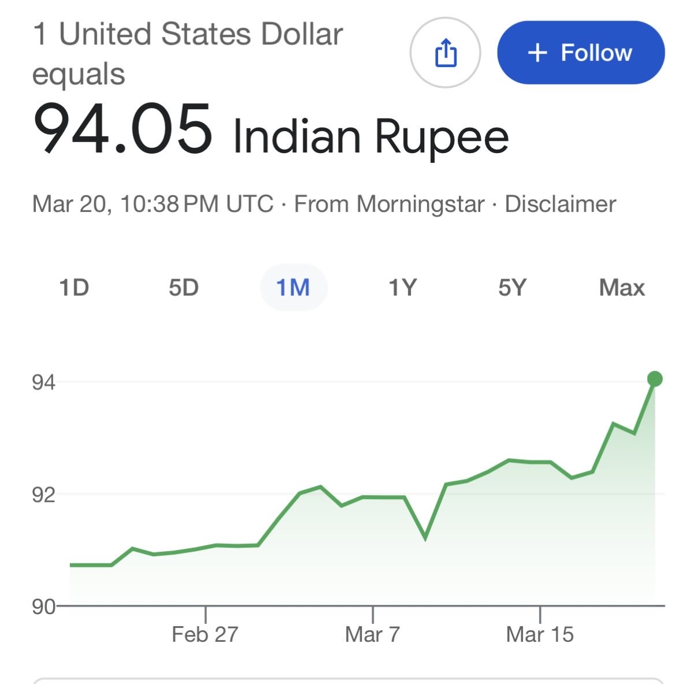Viewport: 697px width, 684px height.
Task: Show the 1Y chart range
Action: pyautogui.click(x=402, y=287)
